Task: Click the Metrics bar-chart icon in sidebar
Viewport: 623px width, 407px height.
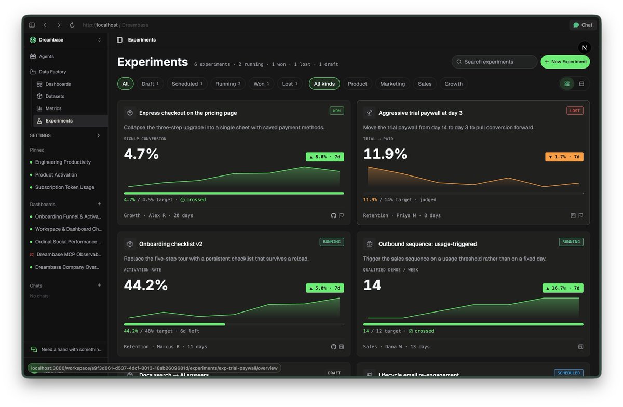Action: 39,108
